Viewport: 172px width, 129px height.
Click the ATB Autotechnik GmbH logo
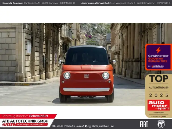25,123
